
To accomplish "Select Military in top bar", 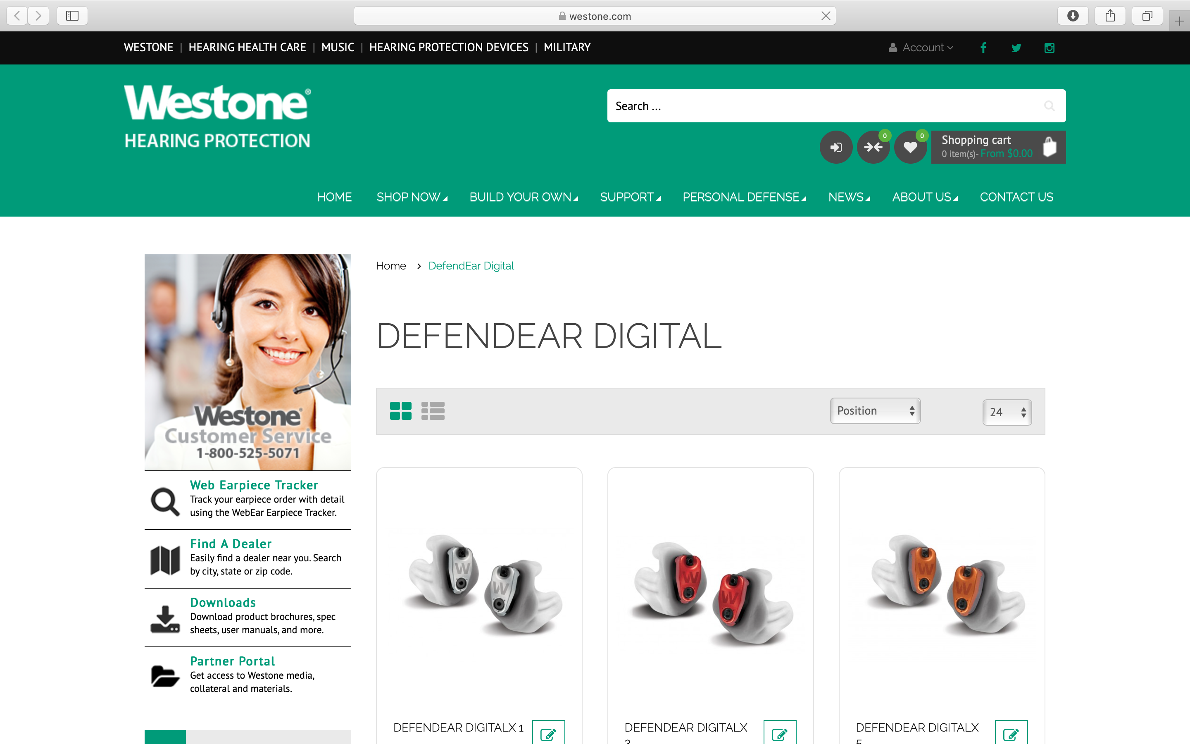I will 567,47.
